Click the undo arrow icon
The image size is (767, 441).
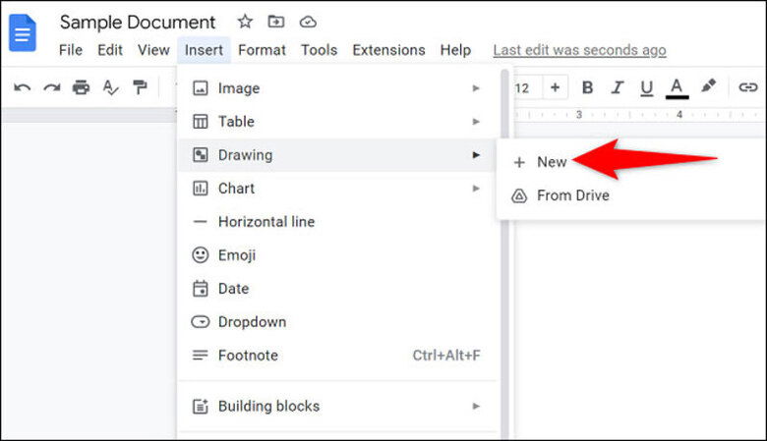tap(22, 87)
